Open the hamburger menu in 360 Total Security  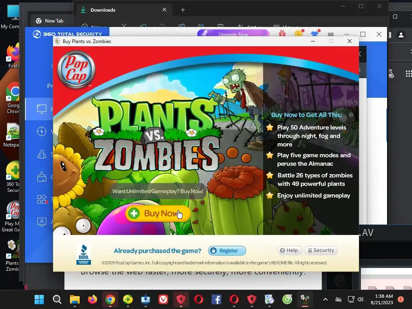pyautogui.click(x=331, y=34)
